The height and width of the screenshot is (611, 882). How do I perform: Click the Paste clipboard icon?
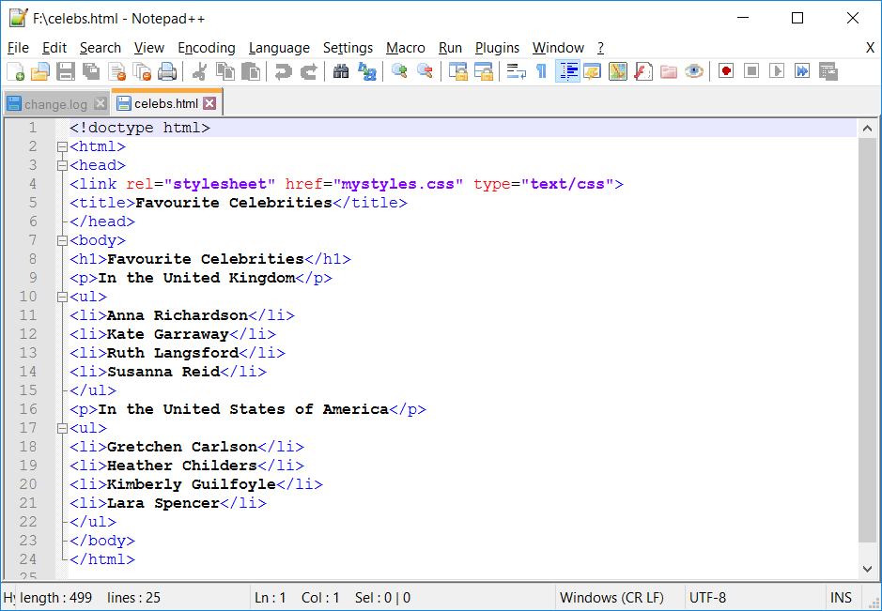click(251, 72)
